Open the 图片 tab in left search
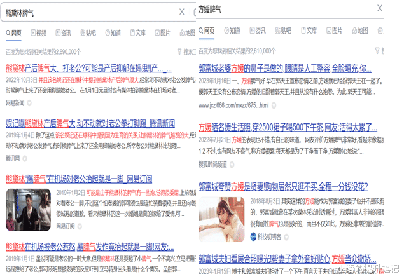404x279 pixels. (163, 33)
